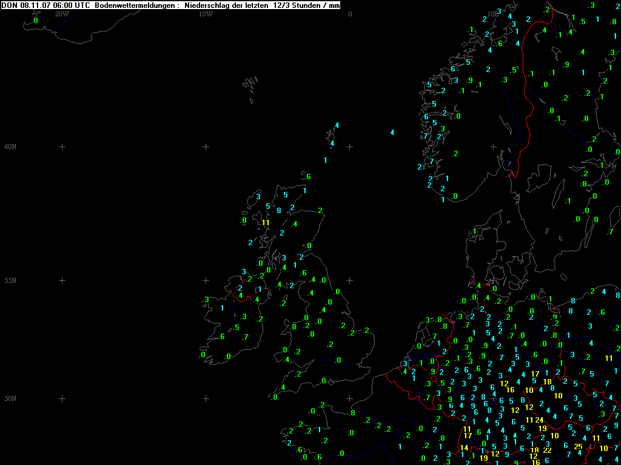Click the grid cross at 55N 10W
Screen dimensions: 621x465
[206, 281]
